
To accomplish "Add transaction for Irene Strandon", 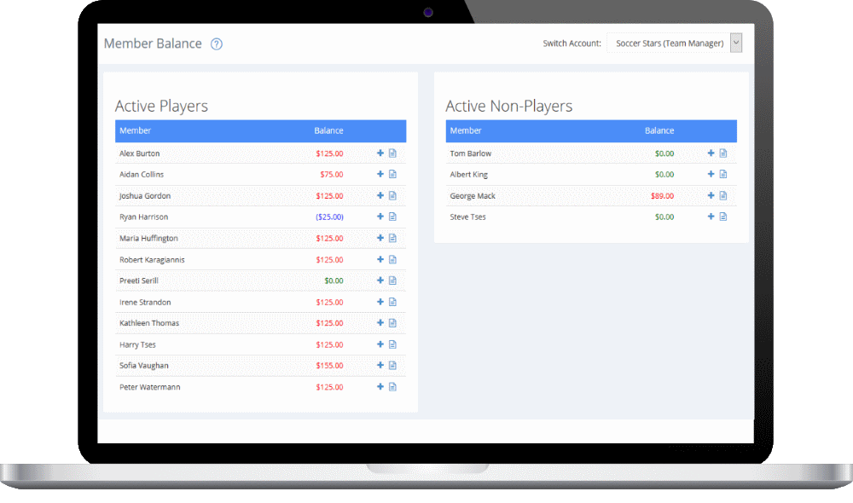I will point(380,302).
